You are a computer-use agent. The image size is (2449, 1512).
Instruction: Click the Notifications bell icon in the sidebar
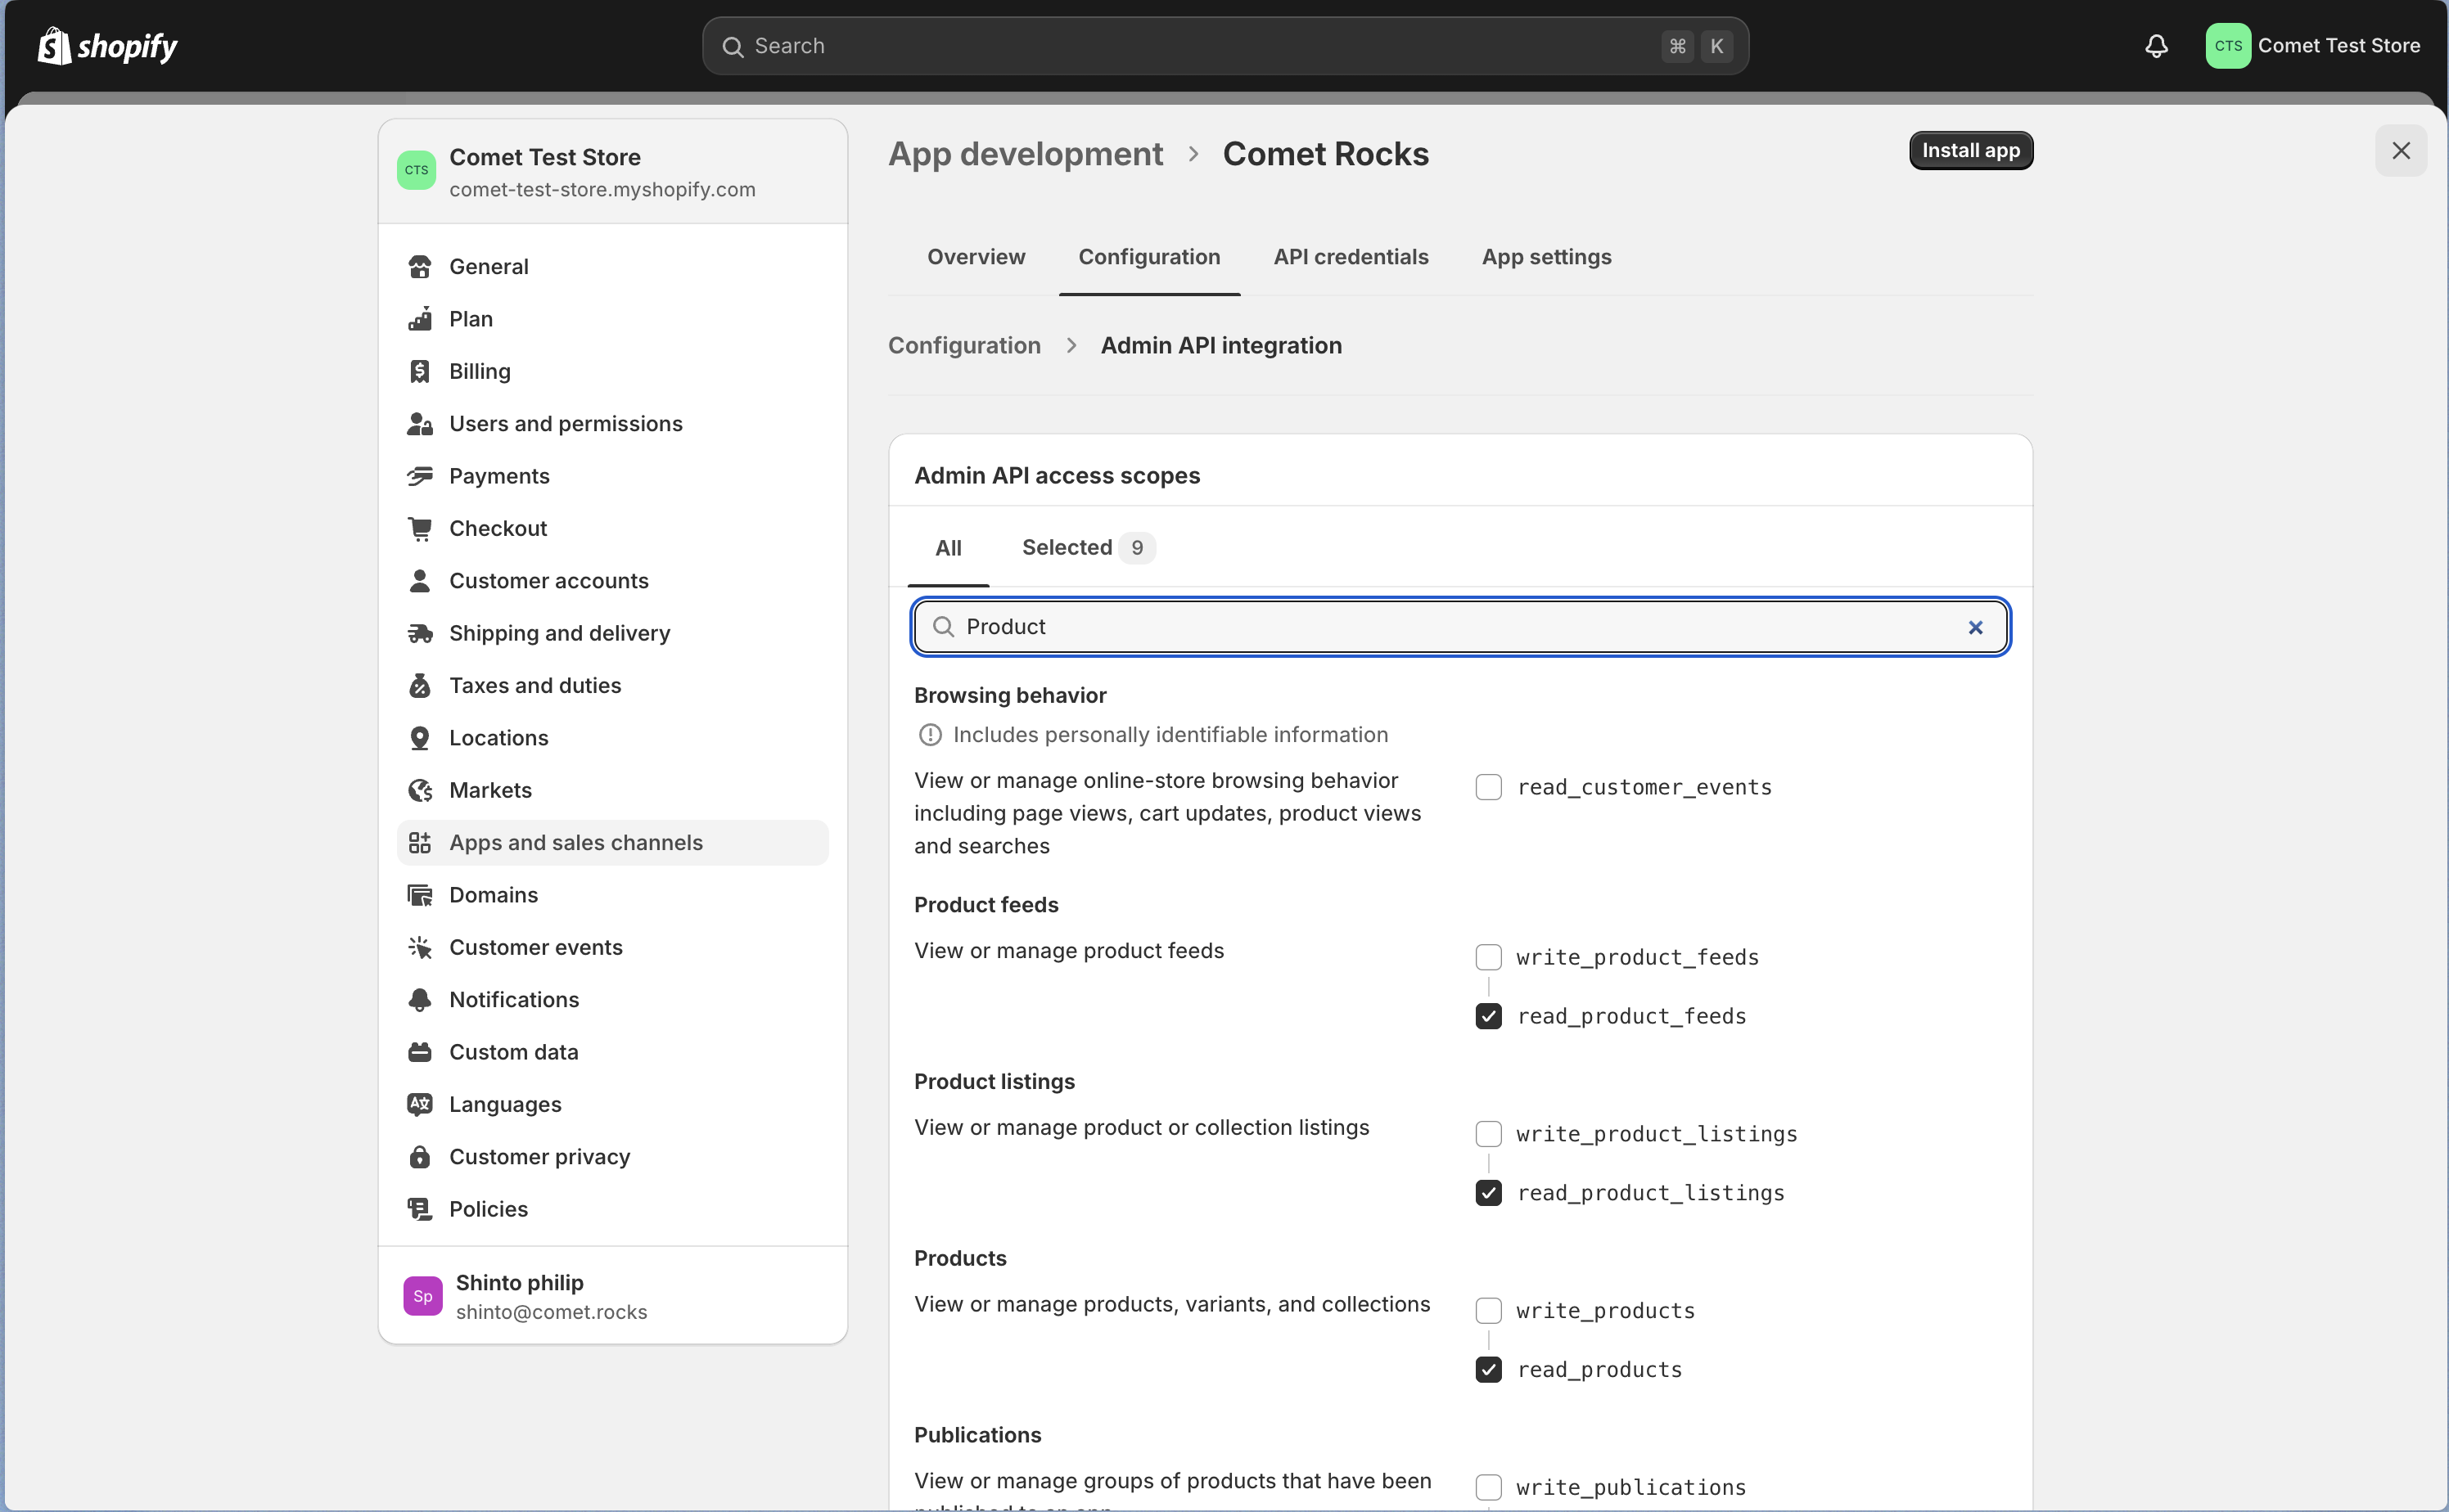pos(420,1000)
